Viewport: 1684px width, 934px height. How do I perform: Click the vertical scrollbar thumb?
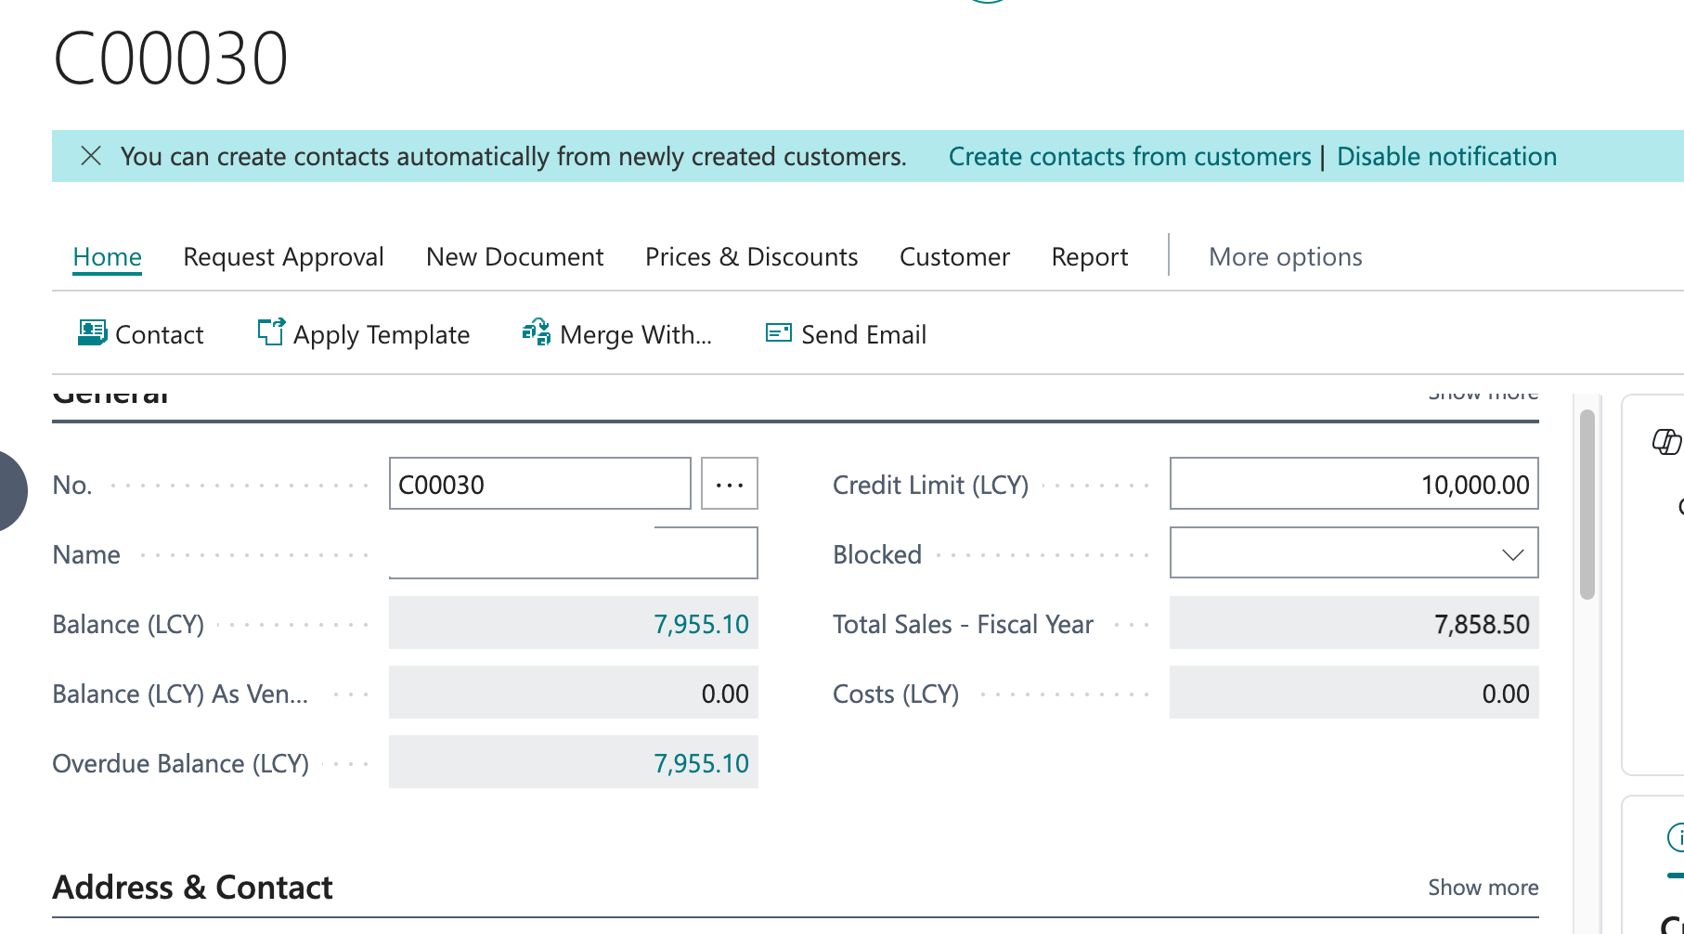coord(1587,504)
